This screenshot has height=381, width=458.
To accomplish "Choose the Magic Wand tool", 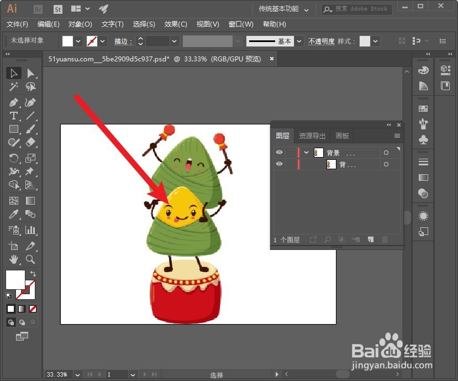I will (13, 87).
